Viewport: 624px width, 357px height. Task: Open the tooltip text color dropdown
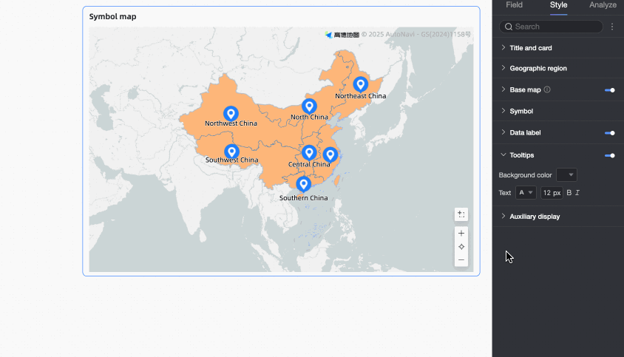click(x=526, y=193)
